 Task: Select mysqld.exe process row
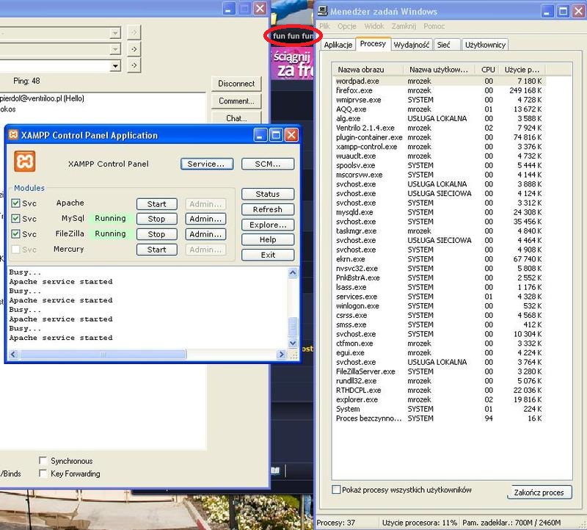pos(439,212)
